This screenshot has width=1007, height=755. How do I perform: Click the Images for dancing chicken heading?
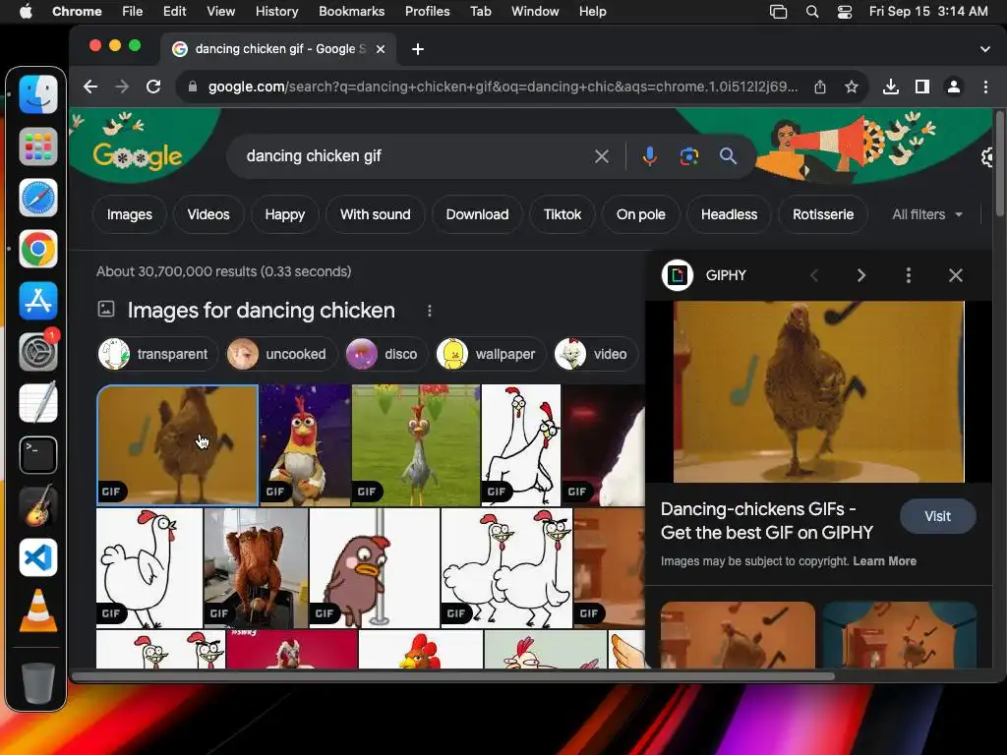pyautogui.click(x=261, y=311)
